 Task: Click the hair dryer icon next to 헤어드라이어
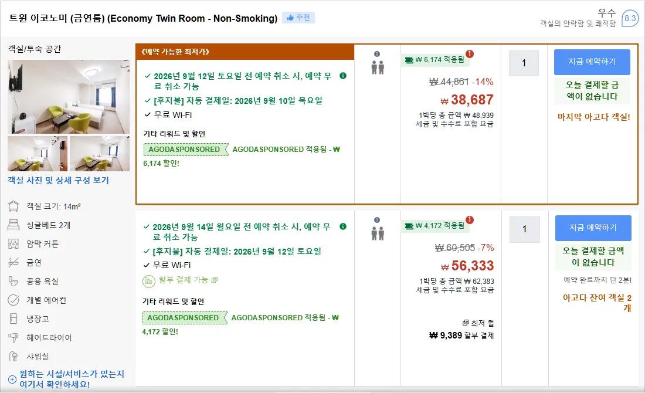click(13, 337)
